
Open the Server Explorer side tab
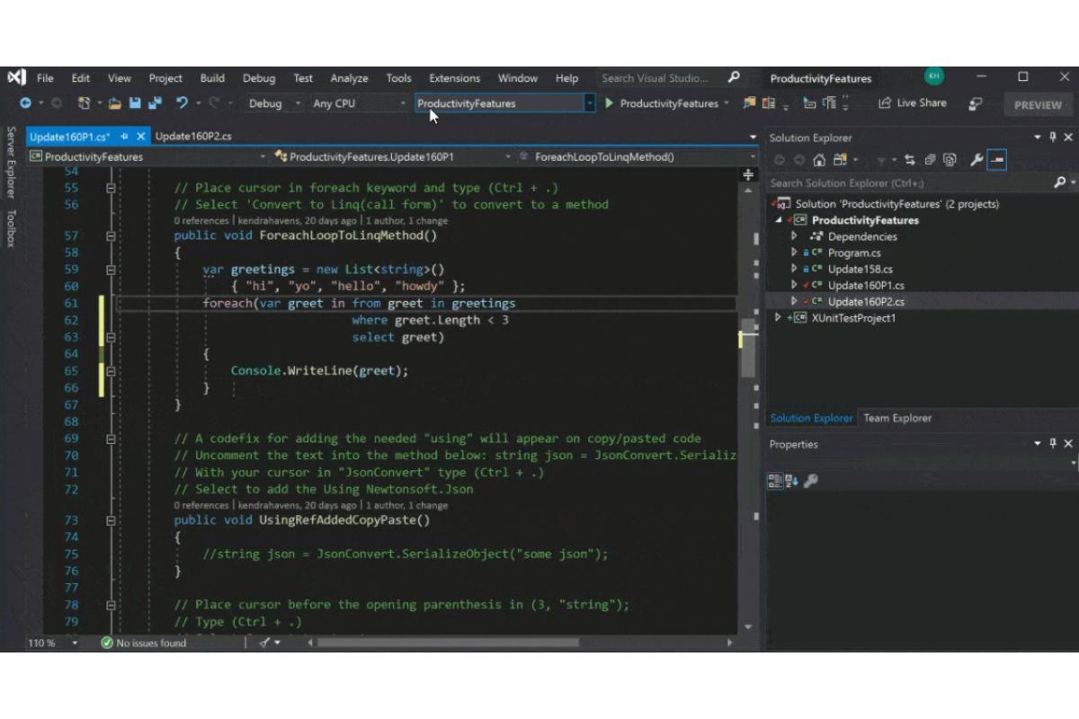pyautogui.click(x=11, y=163)
